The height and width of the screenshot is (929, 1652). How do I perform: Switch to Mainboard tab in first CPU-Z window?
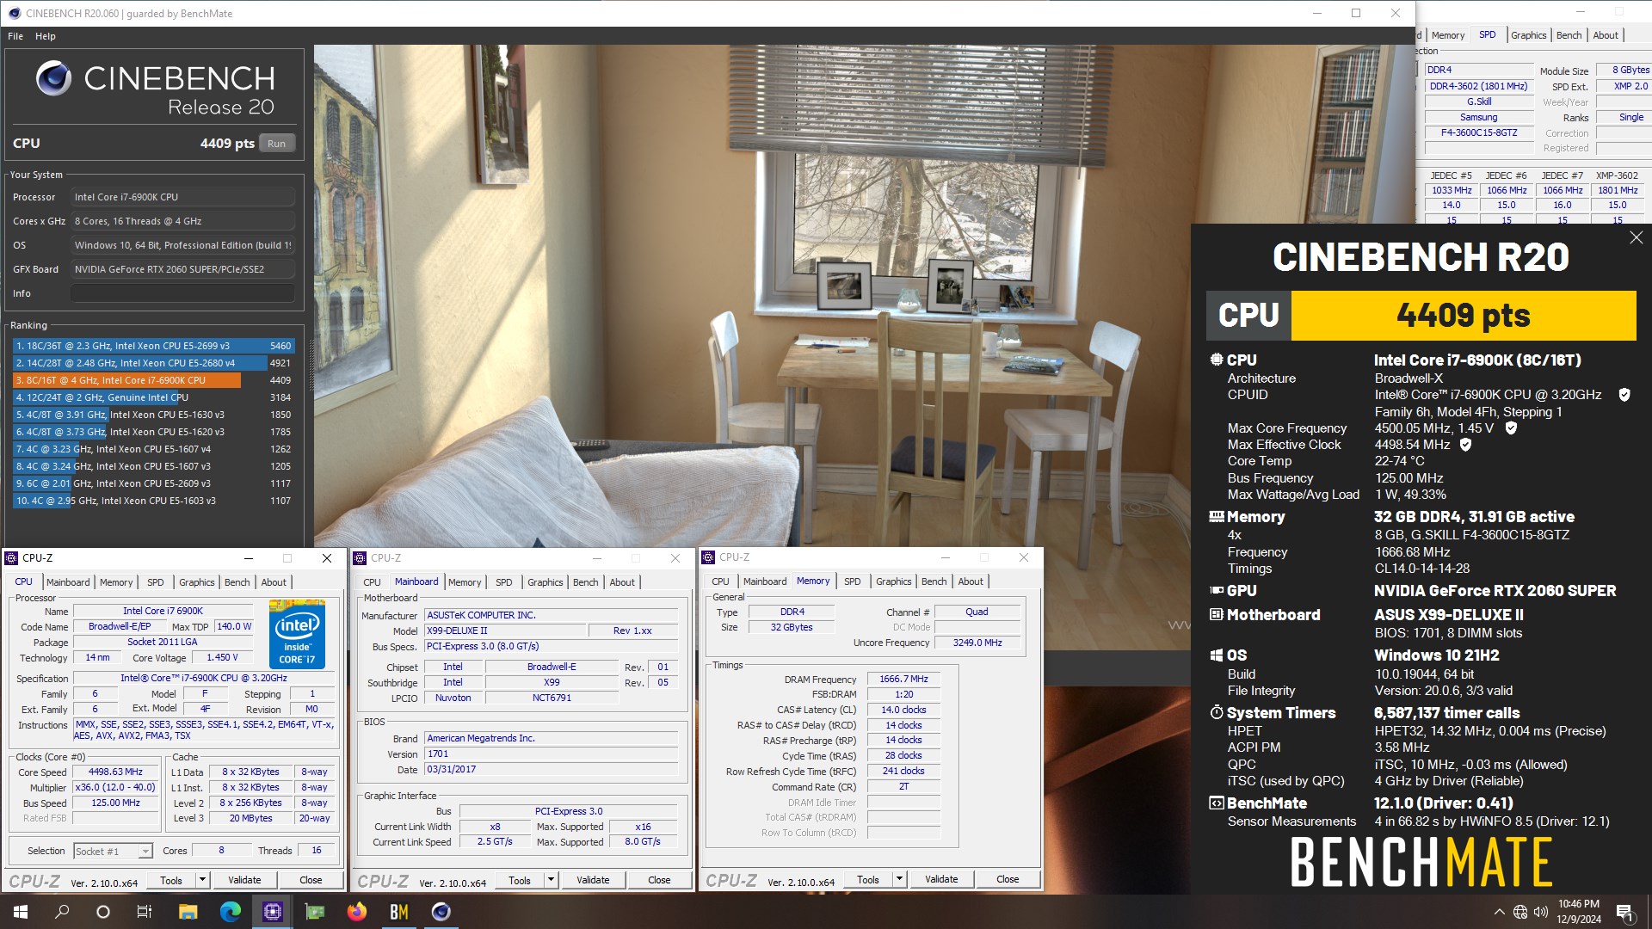[68, 582]
